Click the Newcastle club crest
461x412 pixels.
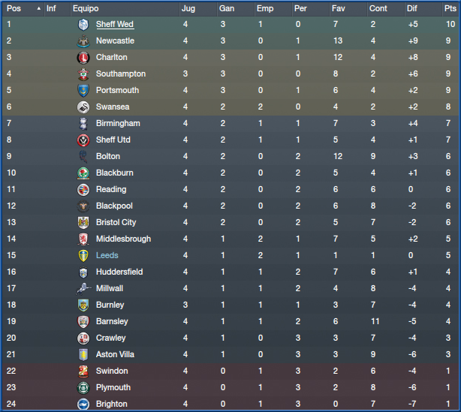83,41
